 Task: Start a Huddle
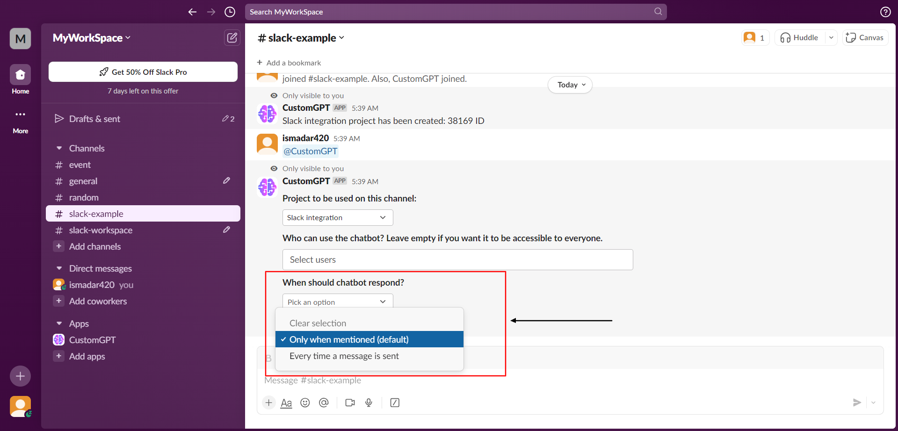(x=800, y=37)
